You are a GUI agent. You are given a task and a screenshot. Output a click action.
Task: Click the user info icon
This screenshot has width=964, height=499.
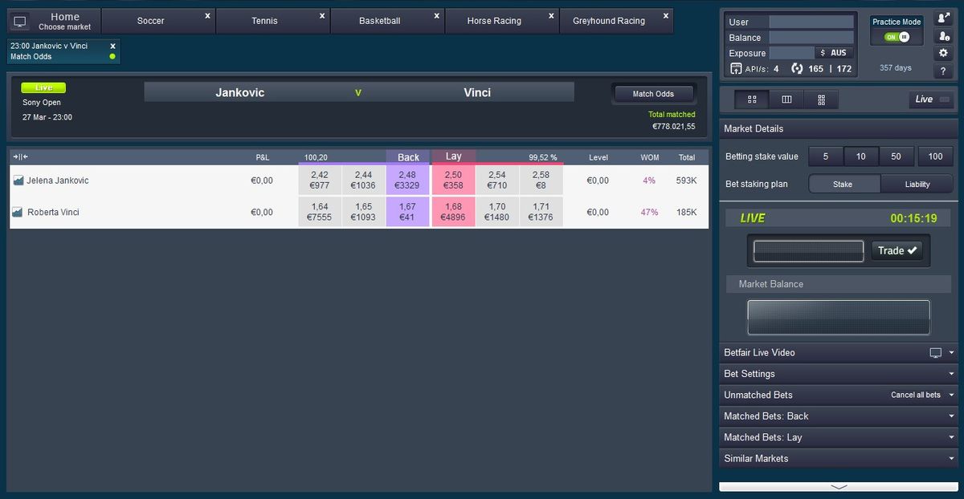[x=943, y=35]
